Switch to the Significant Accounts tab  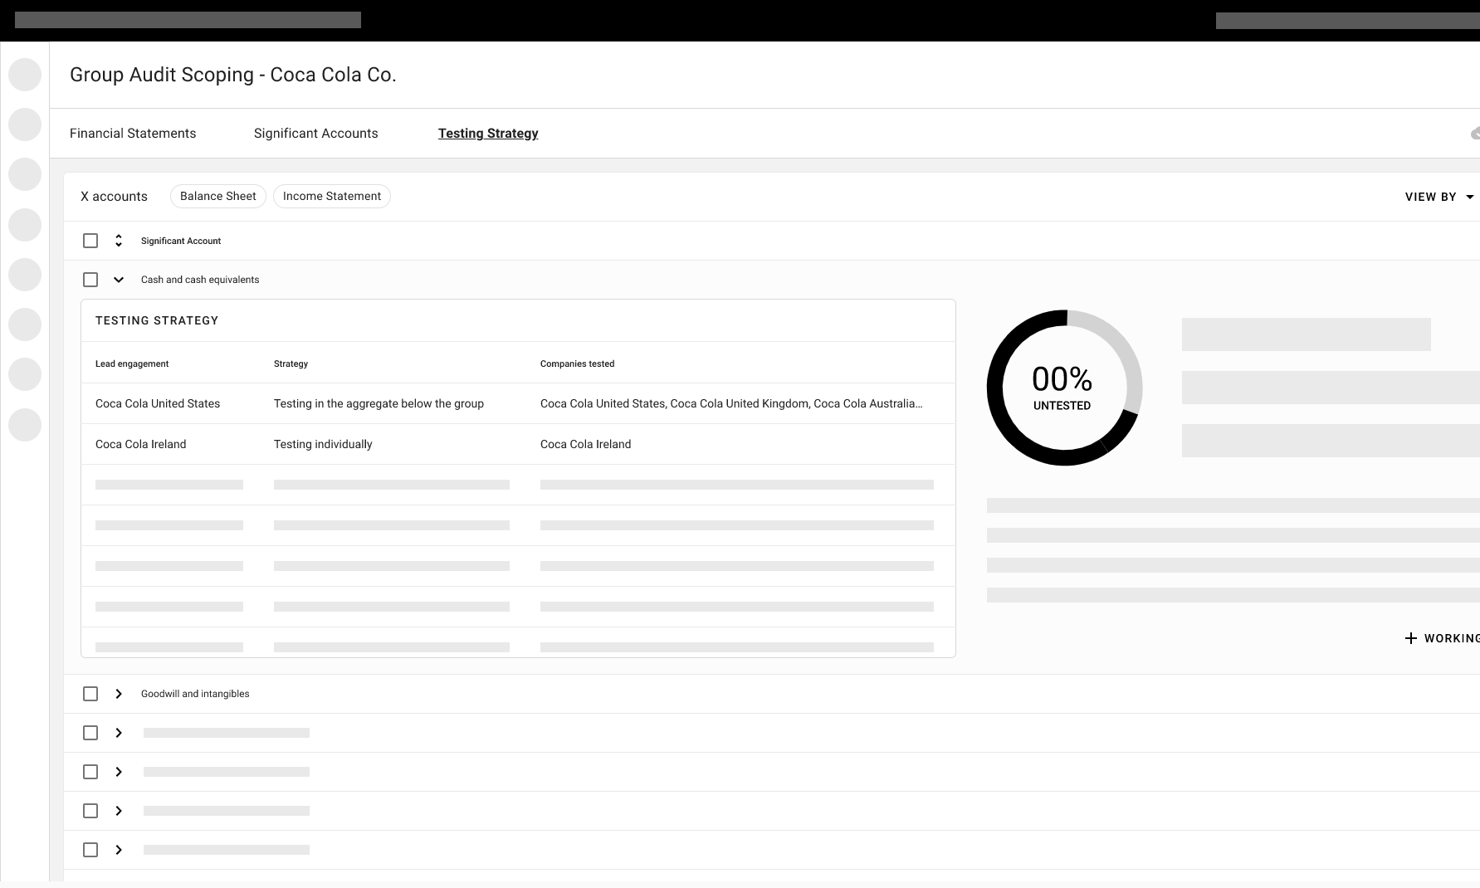[315, 134]
